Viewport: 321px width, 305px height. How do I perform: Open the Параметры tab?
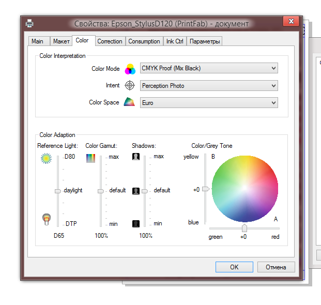coord(205,41)
